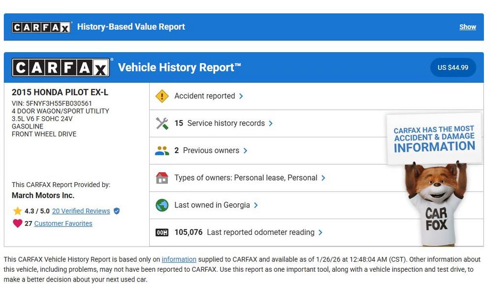Viewport: 504px width, 288px height.
Task: Expand the Accident reported chevron
Action: 241,96
